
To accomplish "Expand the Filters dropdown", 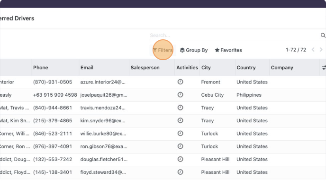I will (x=163, y=50).
